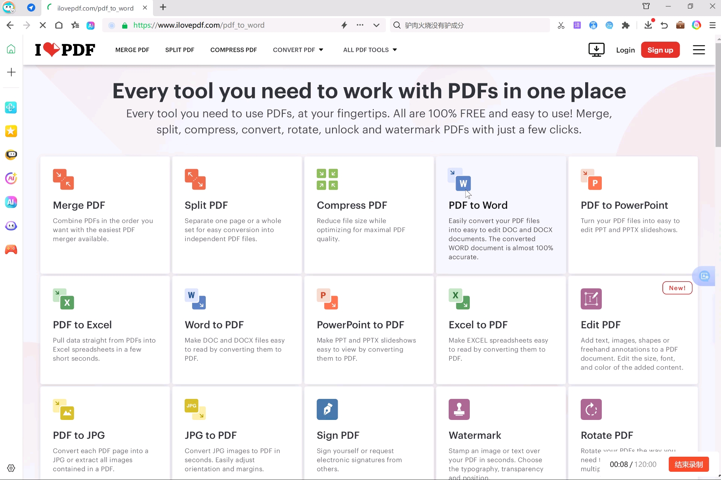Click the undo close tab arrow icon
The height and width of the screenshot is (480, 721).
coord(664,25)
